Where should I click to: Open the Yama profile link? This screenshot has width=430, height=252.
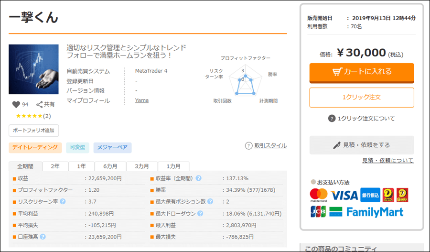141,100
